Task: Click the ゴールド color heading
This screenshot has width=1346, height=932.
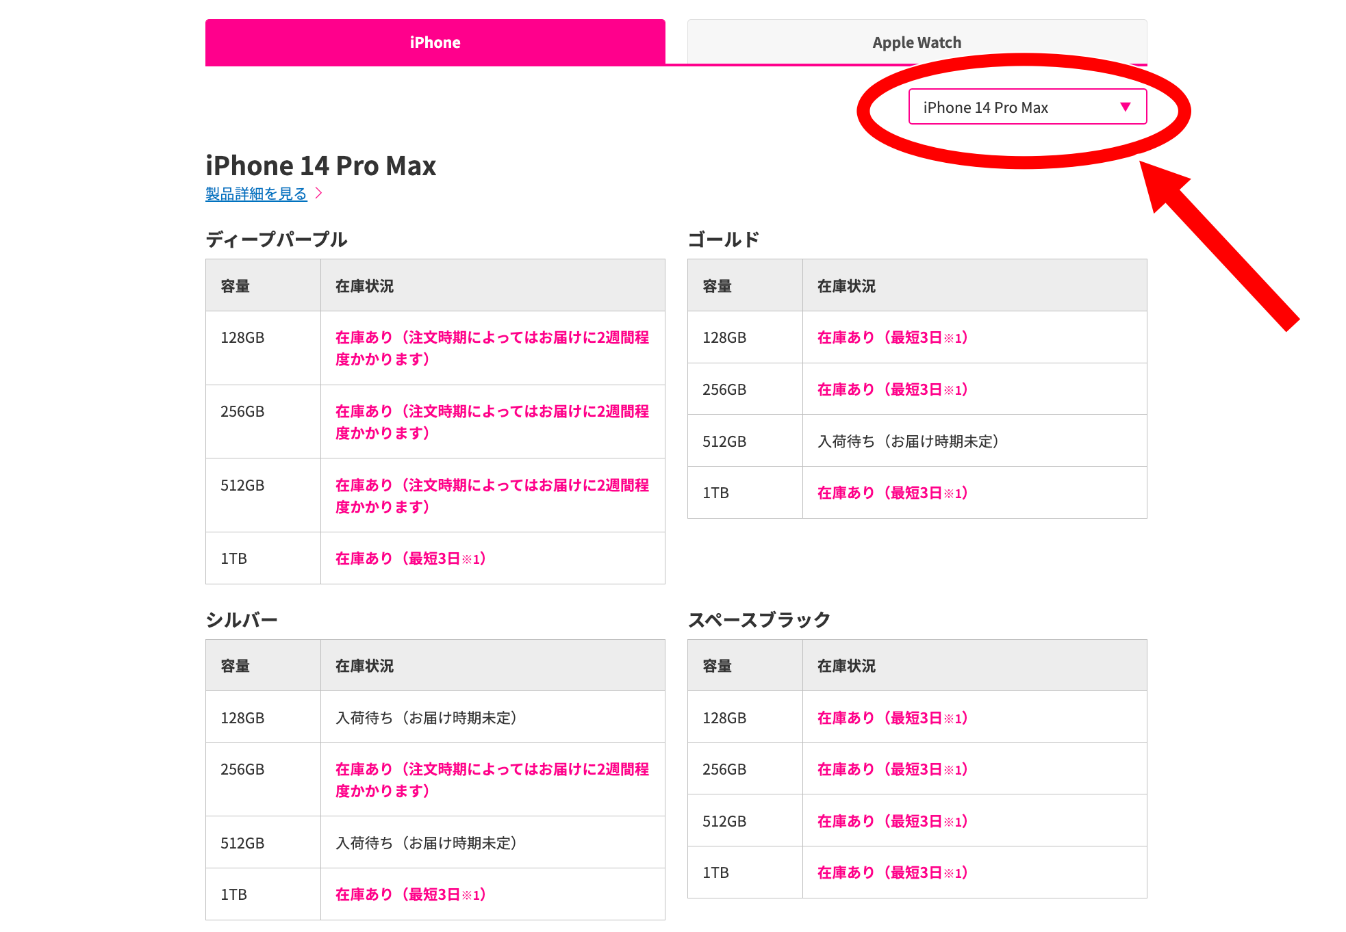Action: [x=724, y=240]
